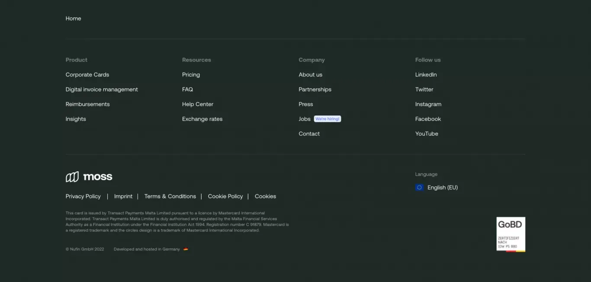Click the moss wordmark text
The image size is (591, 282).
point(98,176)
